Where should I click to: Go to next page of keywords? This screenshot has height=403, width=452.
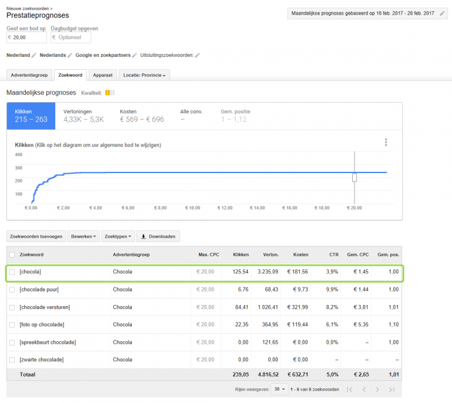point(377,390)
